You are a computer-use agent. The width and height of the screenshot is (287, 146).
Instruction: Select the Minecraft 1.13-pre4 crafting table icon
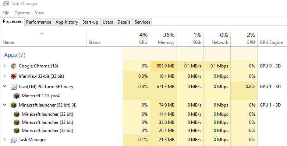17,96
